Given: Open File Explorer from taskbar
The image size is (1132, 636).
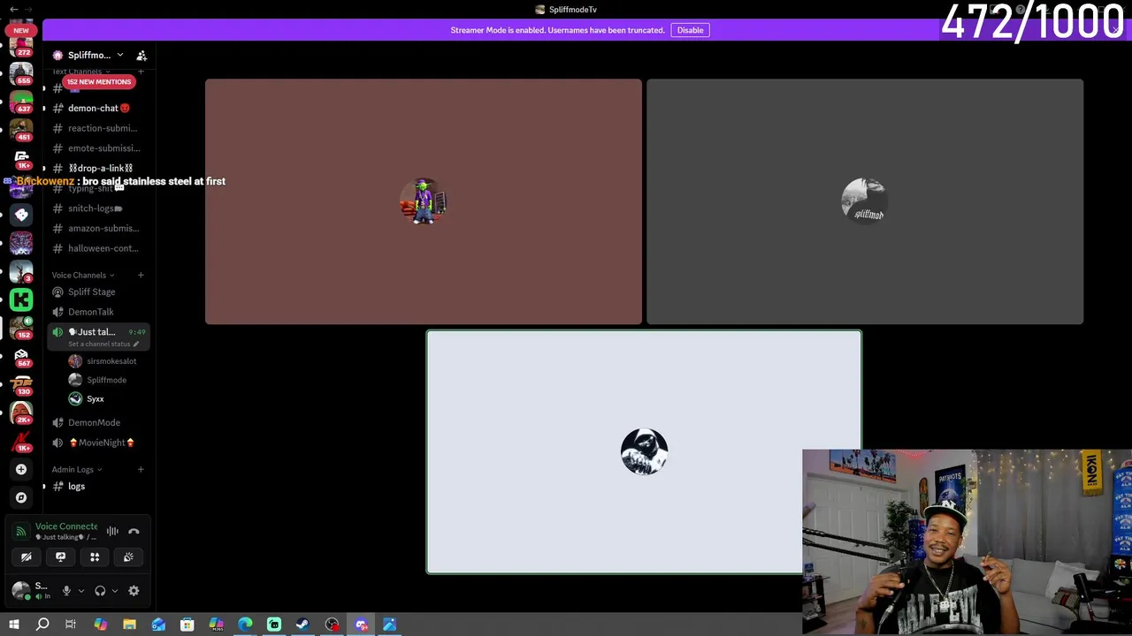Looking at the screenshot, I should [129, 625].
